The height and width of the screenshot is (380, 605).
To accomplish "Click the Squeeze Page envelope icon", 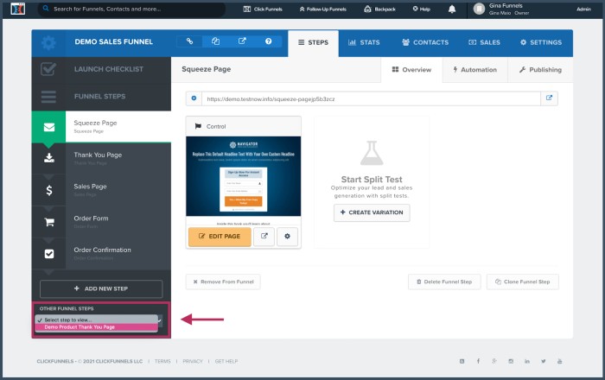I will click(x=49, y=127).
